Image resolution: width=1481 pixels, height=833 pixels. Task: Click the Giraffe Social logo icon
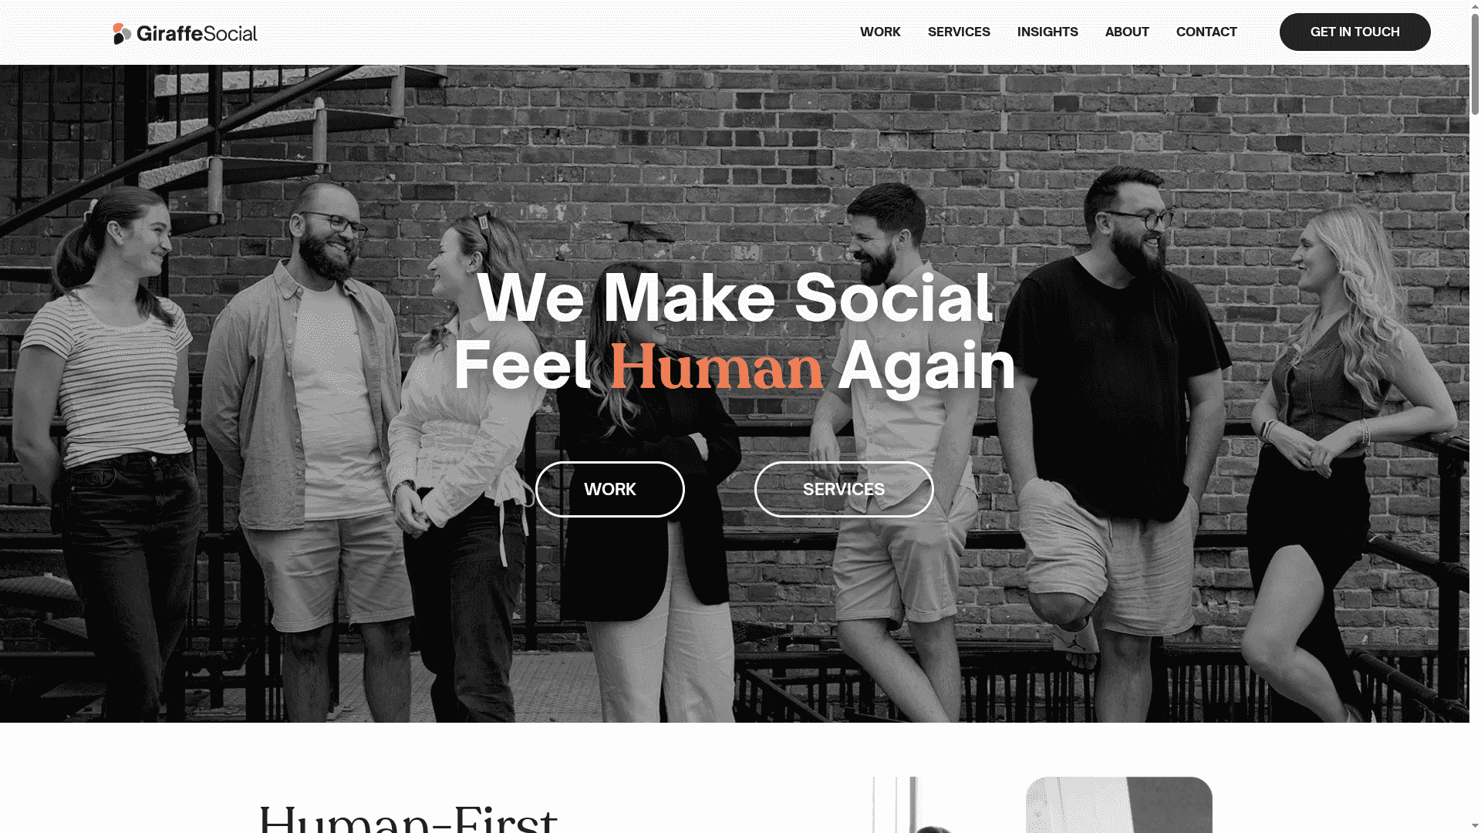(x=122, y=33)
